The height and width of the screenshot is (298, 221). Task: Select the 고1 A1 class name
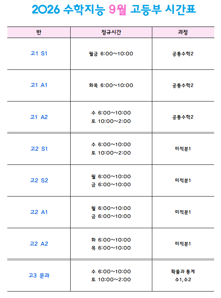[x=39, y=85]
